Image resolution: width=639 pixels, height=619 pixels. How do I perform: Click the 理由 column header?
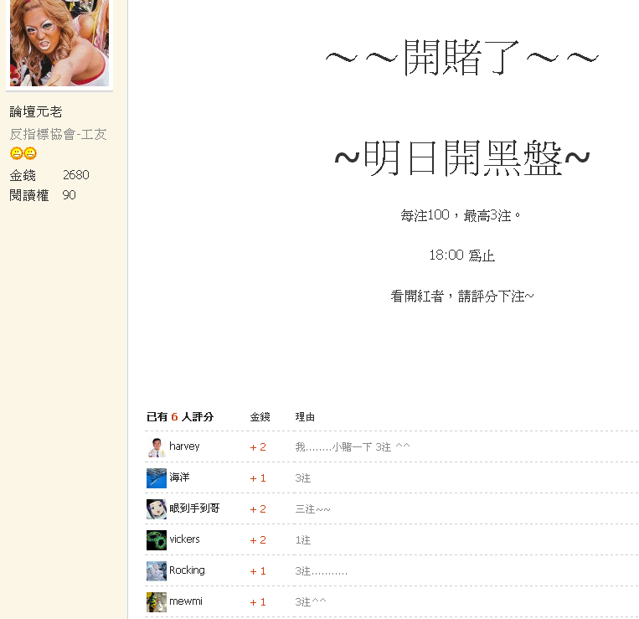point(305,417)
